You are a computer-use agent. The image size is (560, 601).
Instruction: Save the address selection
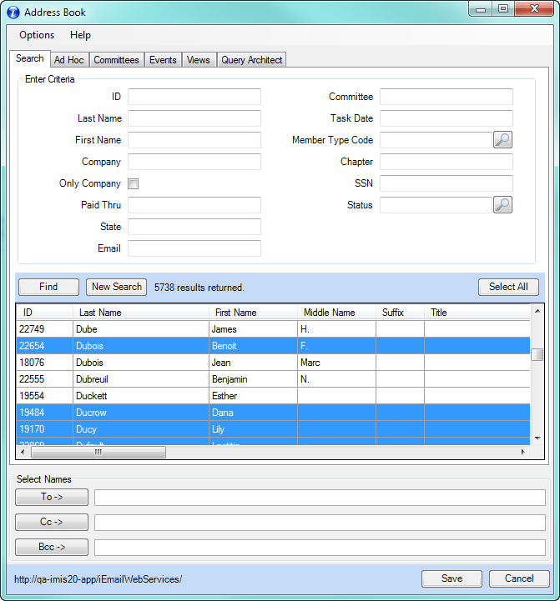(452, 578)
